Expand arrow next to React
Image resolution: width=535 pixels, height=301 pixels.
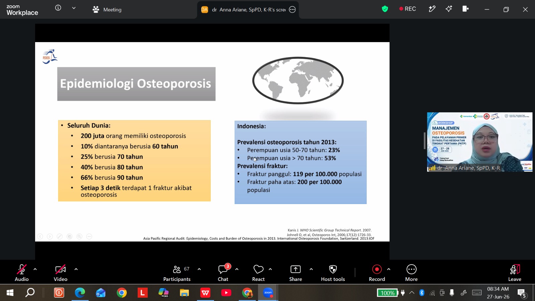pyautogui.click(x=270, y=269)
